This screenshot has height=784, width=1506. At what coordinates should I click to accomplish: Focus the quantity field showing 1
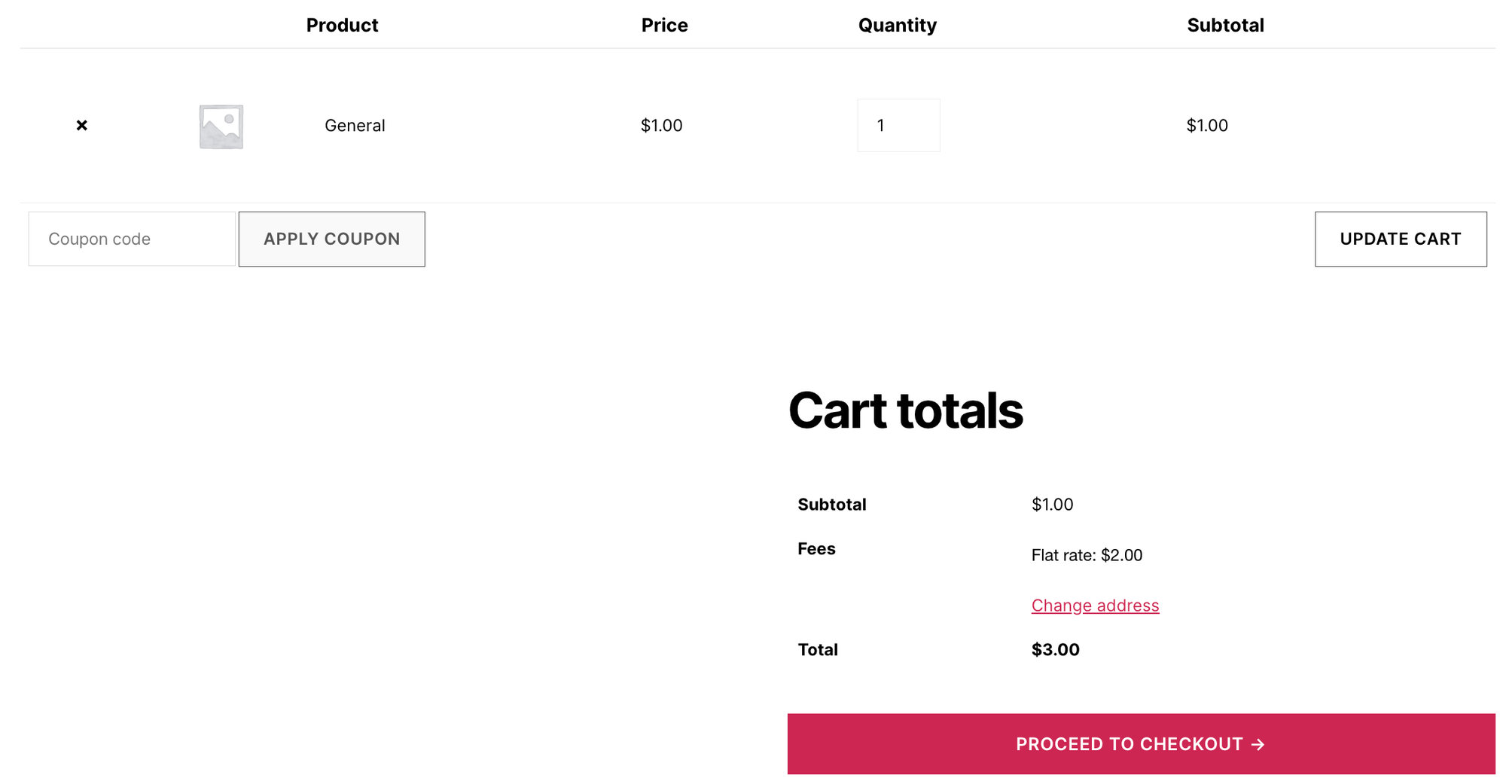tap(898, 125)
